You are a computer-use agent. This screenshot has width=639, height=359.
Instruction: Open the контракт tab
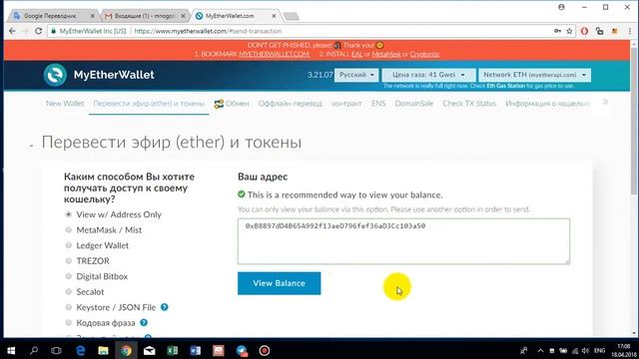point(346,104)
